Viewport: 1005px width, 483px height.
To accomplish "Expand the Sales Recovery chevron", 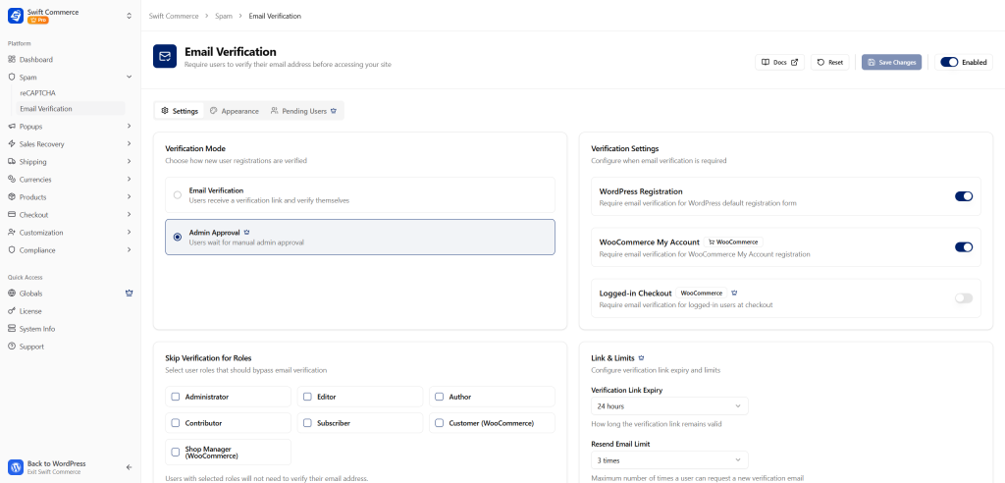I will 129,144.
